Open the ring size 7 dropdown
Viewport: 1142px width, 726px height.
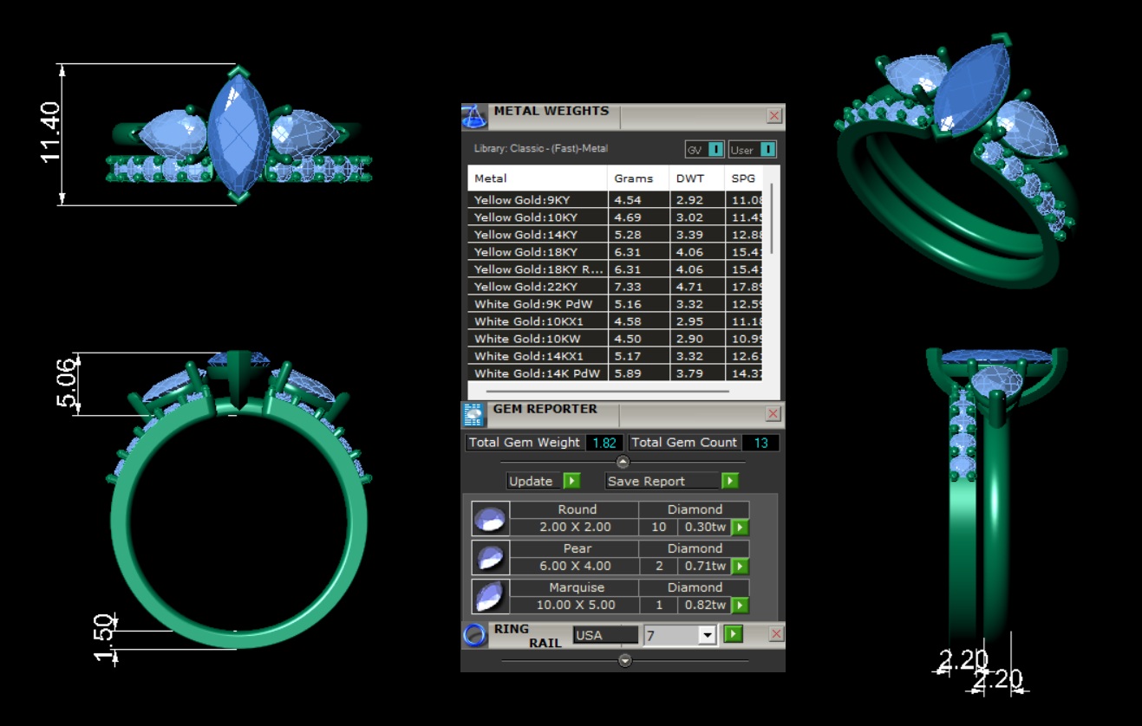707,636
